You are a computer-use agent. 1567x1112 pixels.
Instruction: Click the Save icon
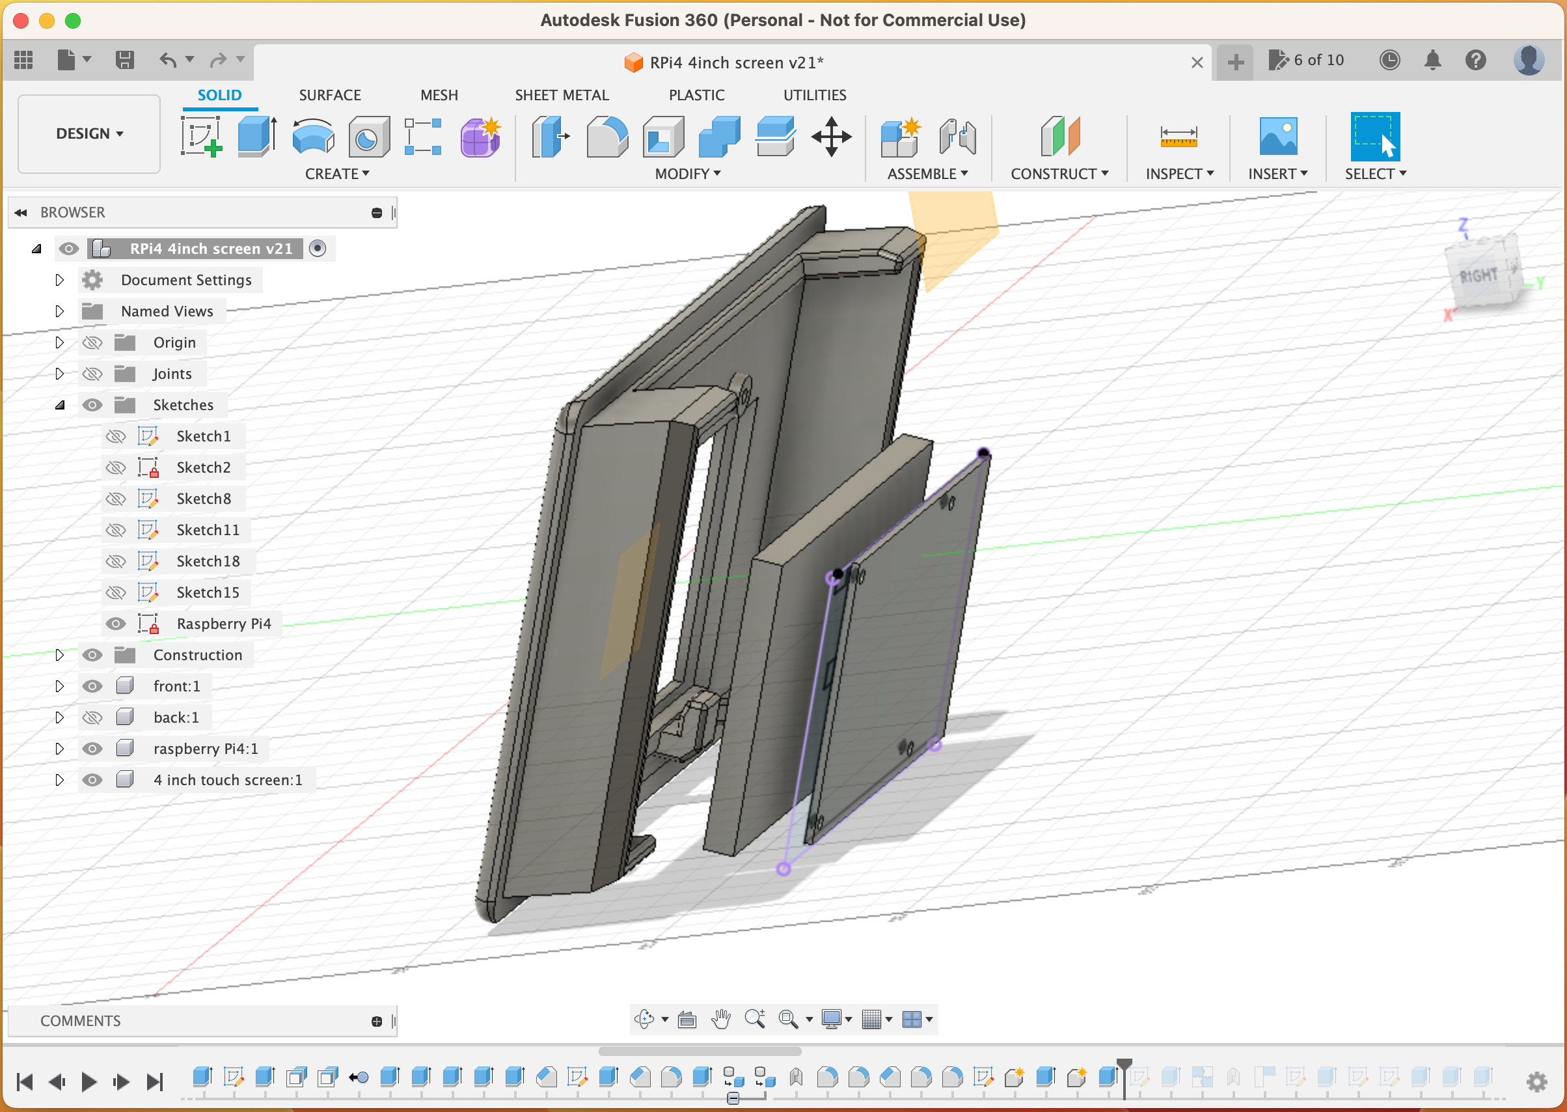point(124,61)
